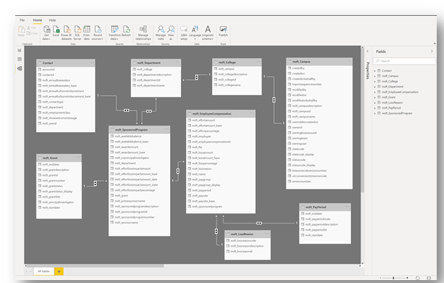Select the msft_PayPeriod table header
This screenshot has width=444, height=283.
click(x=325, y=207)
